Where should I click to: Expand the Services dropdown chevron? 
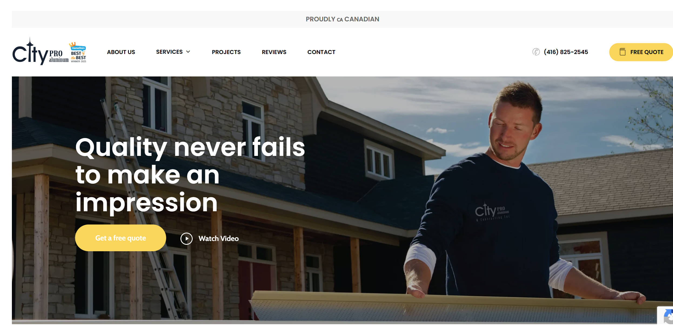coord(188,52)
